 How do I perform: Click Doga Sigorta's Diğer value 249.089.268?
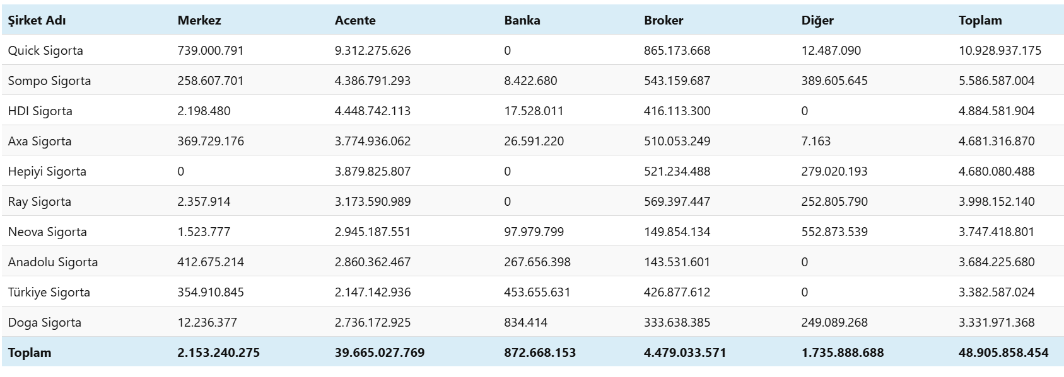tap(834, 322)
